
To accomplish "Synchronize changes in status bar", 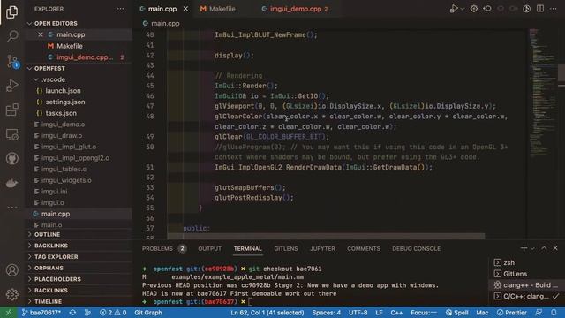I will [x=72, y=313].
